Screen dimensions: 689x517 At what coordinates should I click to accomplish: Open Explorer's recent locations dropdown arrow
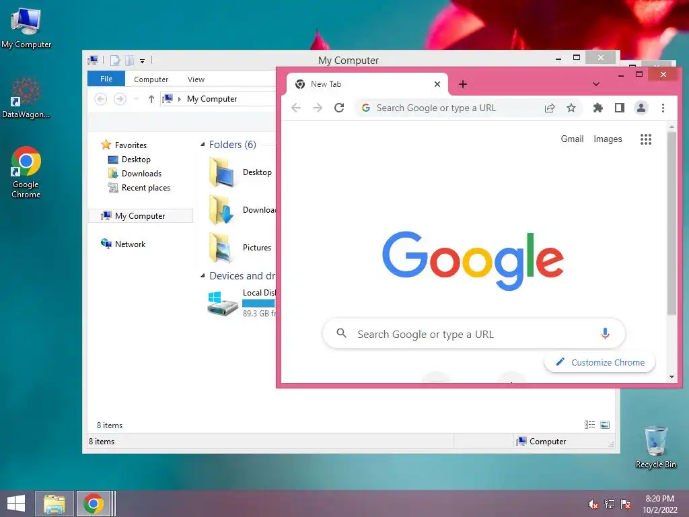[x=136, y=99]
